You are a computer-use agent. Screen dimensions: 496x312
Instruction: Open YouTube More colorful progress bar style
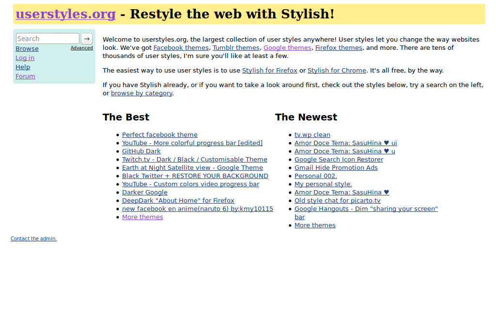point(192,143)
